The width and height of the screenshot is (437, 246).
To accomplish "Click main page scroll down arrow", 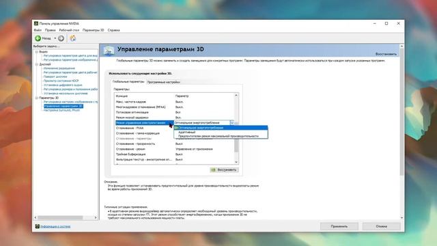I will 401,217.
